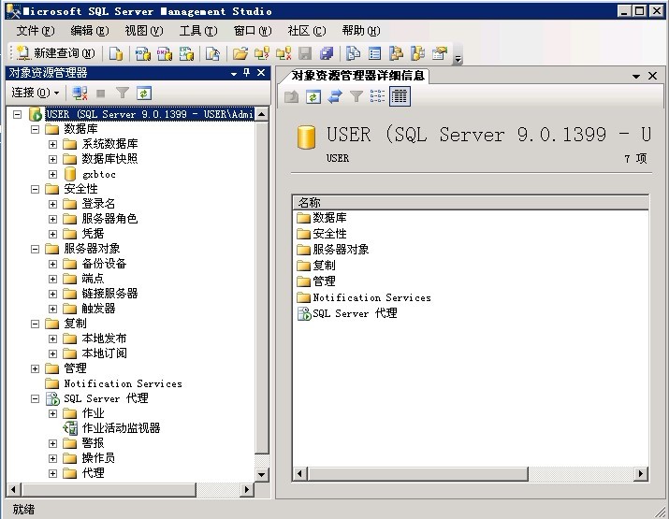
Task: Select 安全性 folder in details list
Action: click(x=329, y=234)
